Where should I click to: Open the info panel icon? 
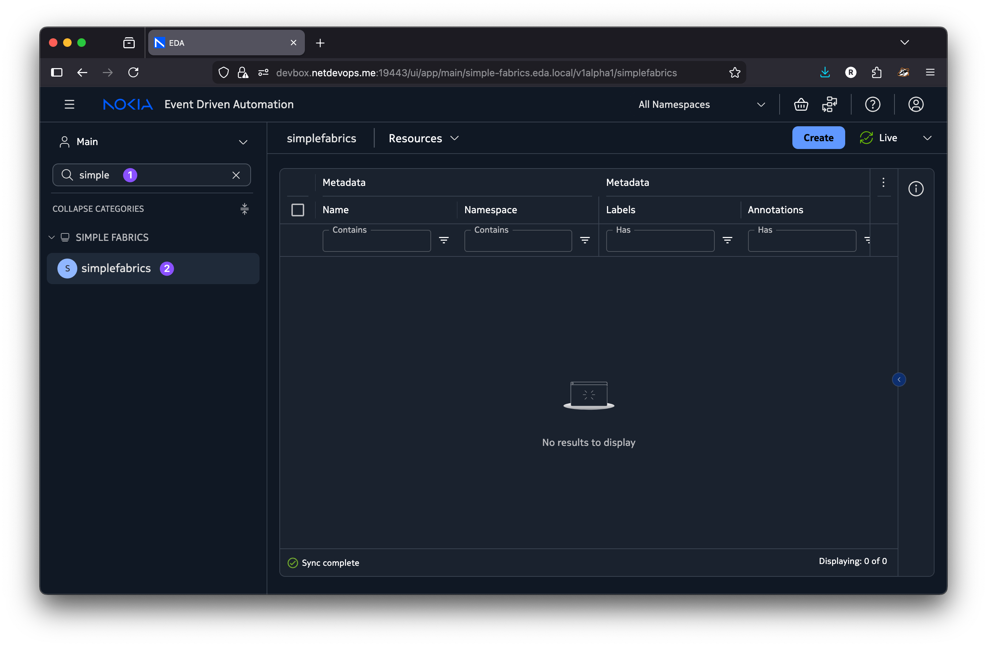click(x=916, y=189)
